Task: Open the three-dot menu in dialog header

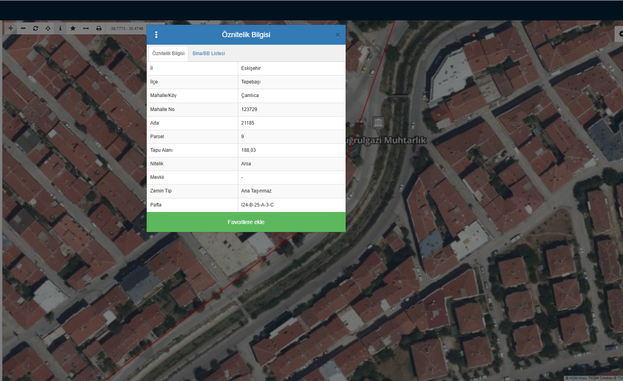Action: (156, 35)
